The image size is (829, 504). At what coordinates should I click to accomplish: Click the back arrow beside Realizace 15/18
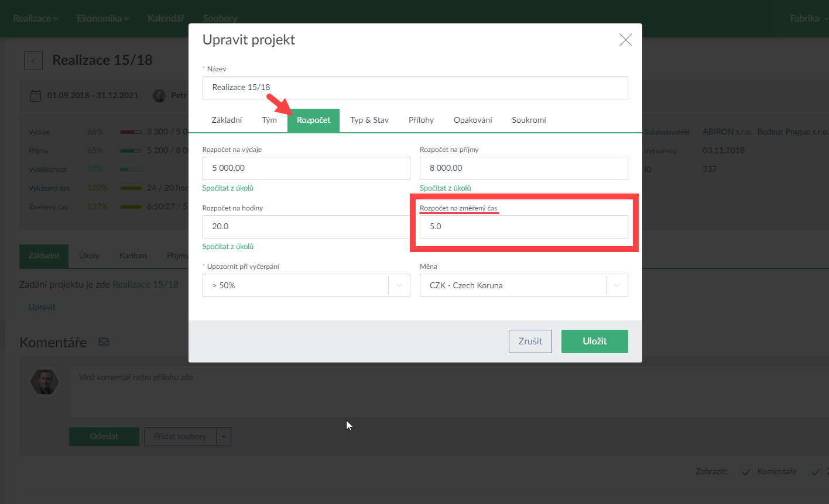click(x=33, y=61)
